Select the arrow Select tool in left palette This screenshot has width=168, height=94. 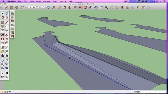click(2, 14)
